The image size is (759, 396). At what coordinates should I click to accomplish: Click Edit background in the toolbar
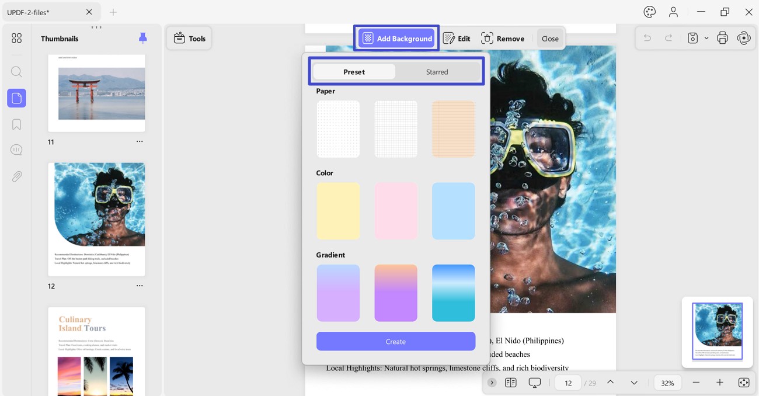click(x=457, y=39)
